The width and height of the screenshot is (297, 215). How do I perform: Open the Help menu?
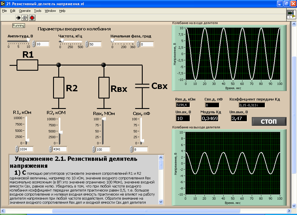coord(62,11)
